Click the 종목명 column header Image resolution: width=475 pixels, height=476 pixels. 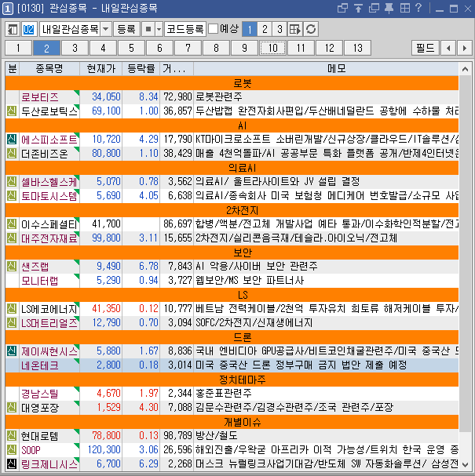pos(49,68)
